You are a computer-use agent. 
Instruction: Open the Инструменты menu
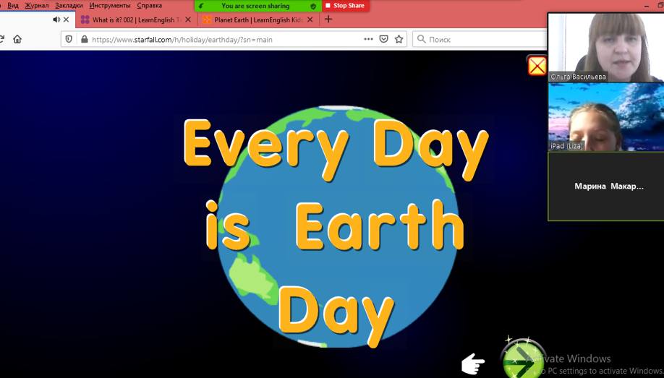tap(110, 5)
